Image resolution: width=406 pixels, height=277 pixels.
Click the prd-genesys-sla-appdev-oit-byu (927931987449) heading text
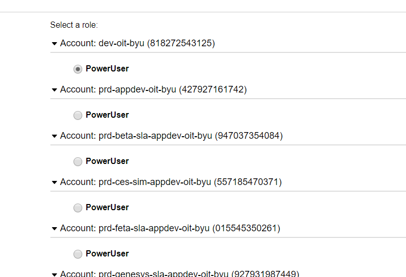point(199,273)
